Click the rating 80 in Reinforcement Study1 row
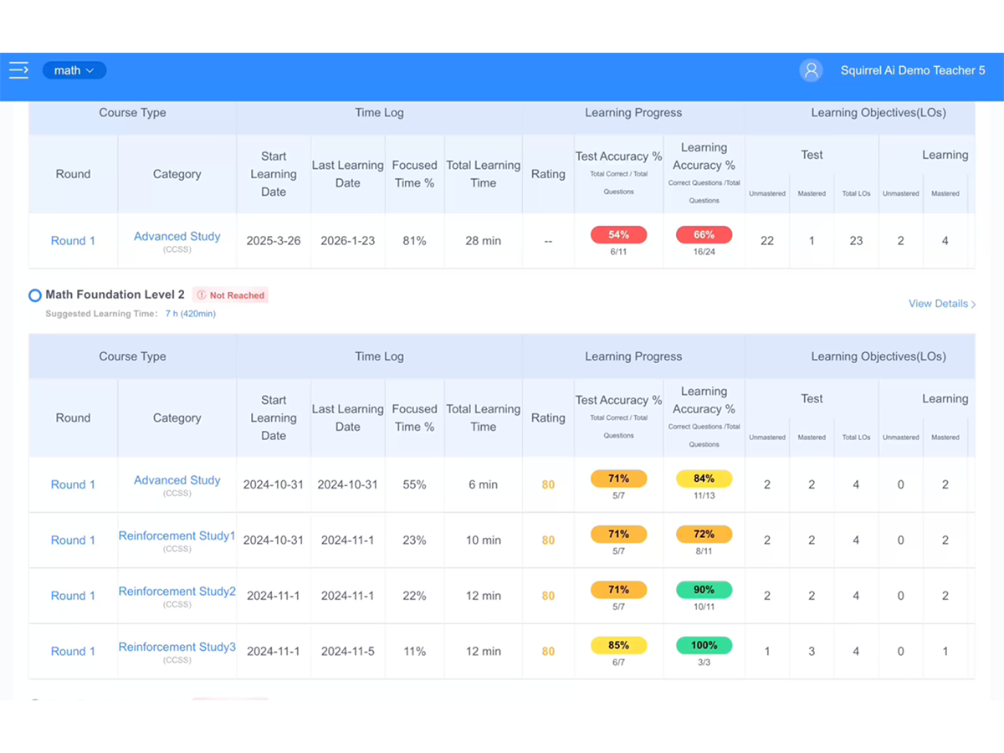This screenshot has height=753, width=1004. click(548, 540)
